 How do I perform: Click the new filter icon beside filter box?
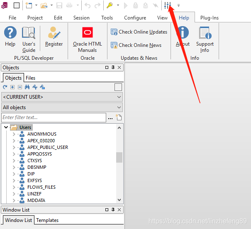tap(119, 117)
